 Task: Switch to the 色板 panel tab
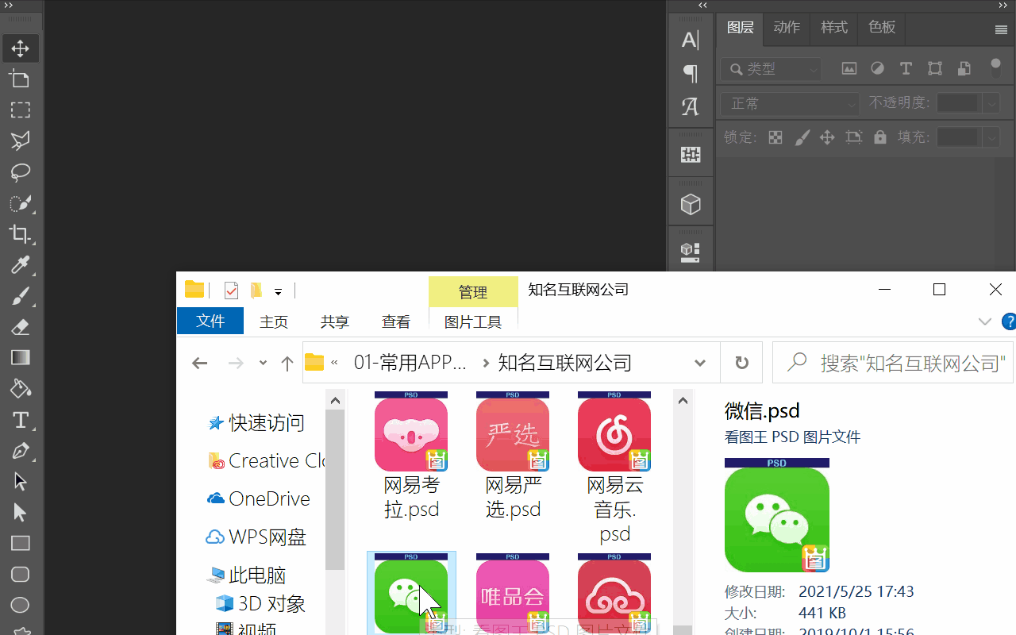click(882, 28)
